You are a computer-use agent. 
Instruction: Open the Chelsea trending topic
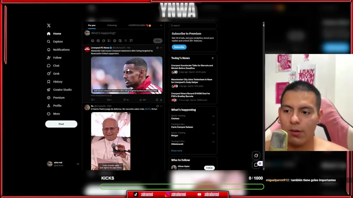click(x=175, y=119)
